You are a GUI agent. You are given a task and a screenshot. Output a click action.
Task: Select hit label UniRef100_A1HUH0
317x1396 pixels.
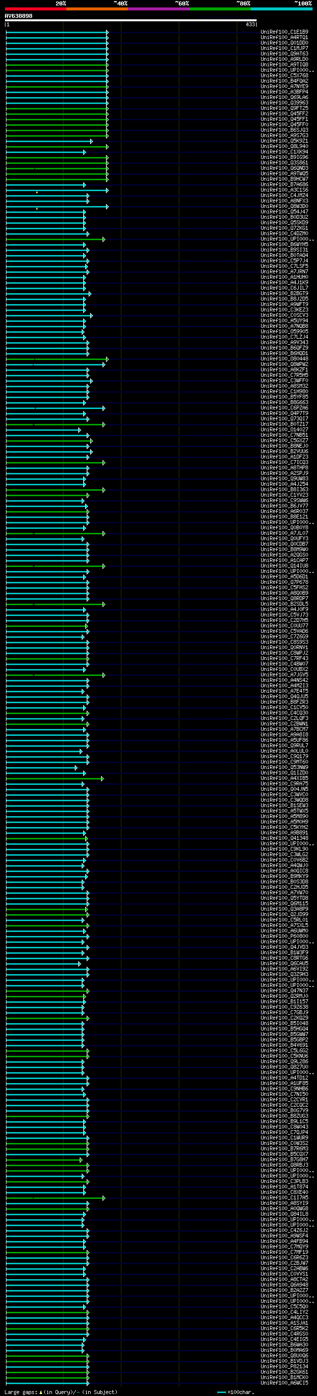tap(284, 277)
